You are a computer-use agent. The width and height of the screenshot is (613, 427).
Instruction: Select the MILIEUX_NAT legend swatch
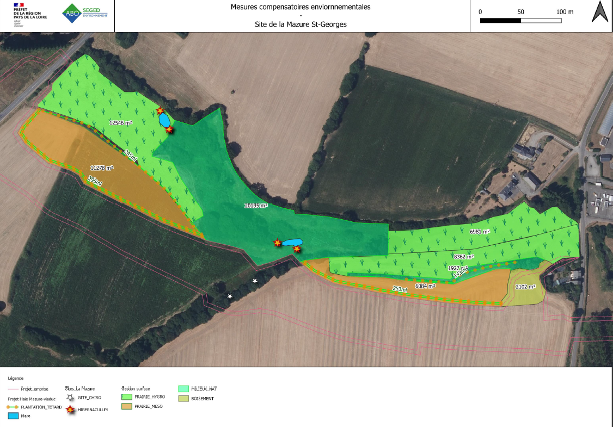coord(183,389)
